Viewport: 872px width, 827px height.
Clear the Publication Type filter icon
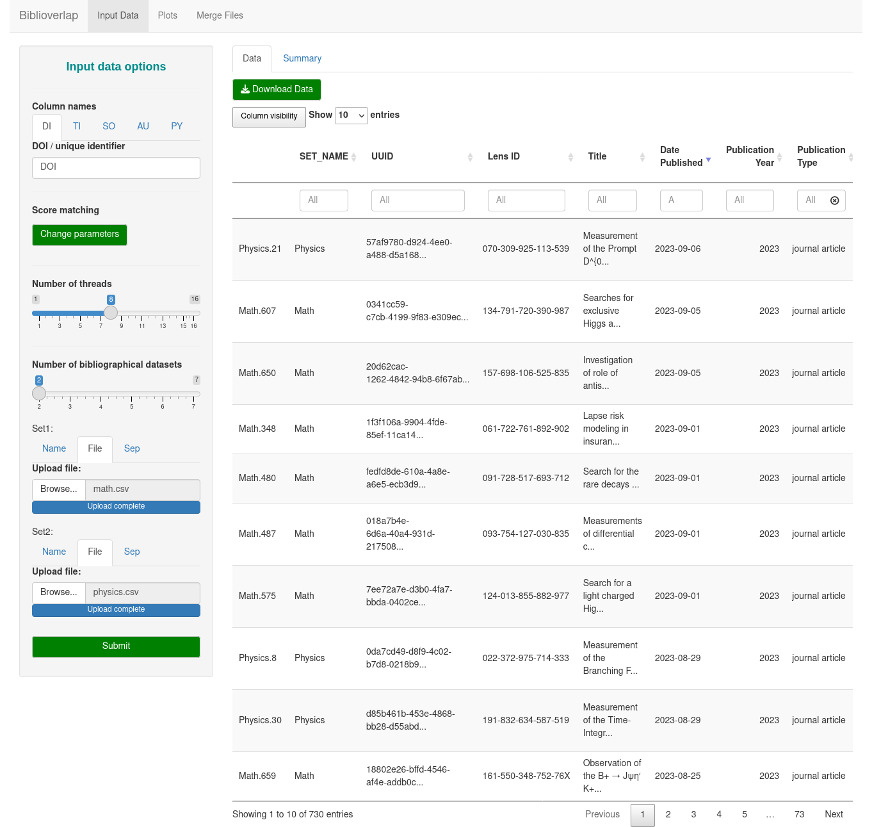click(x=834, y=201)
